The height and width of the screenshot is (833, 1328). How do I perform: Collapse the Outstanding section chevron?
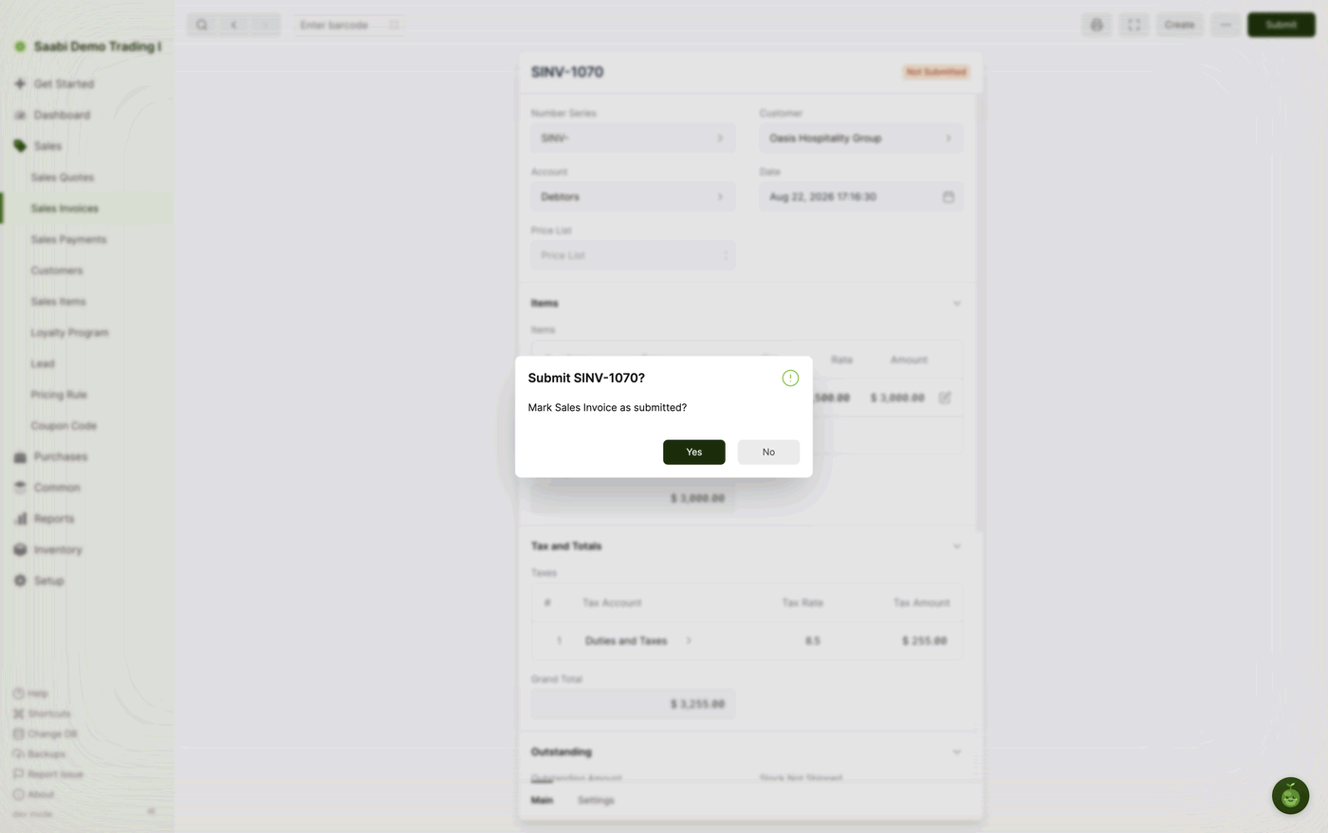click(956, 752)
